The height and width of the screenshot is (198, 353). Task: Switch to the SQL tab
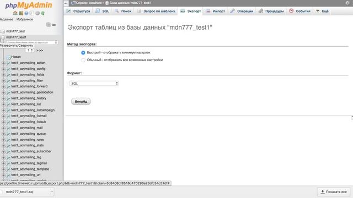pos(102,11)
